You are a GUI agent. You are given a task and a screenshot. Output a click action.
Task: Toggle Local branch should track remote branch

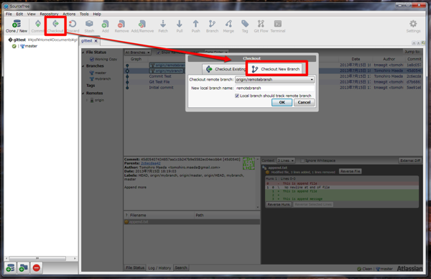coord(237,96)
